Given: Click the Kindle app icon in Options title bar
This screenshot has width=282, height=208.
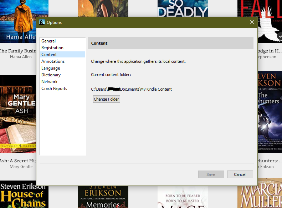Looking at the screenshot, I should pyautogui.click(x=42, y=22).
